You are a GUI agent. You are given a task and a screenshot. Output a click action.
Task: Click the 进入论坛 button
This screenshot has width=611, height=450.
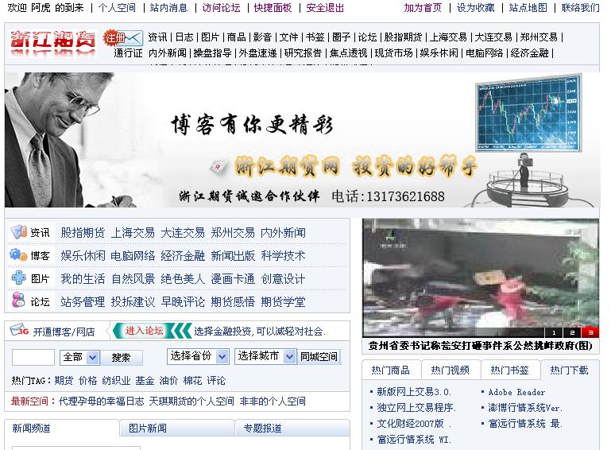[x=144, y=331]
